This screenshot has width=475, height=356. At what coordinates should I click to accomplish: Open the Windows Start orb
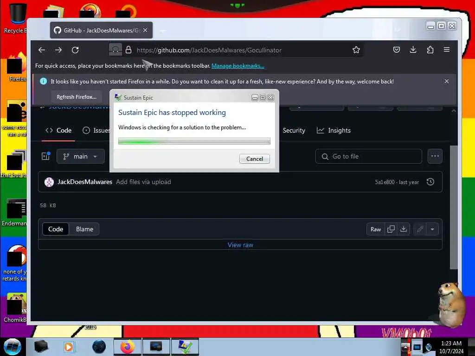coord(13,347)
